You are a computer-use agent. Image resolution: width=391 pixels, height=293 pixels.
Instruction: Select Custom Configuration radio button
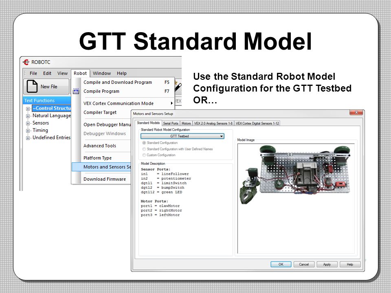click(144, 155)
